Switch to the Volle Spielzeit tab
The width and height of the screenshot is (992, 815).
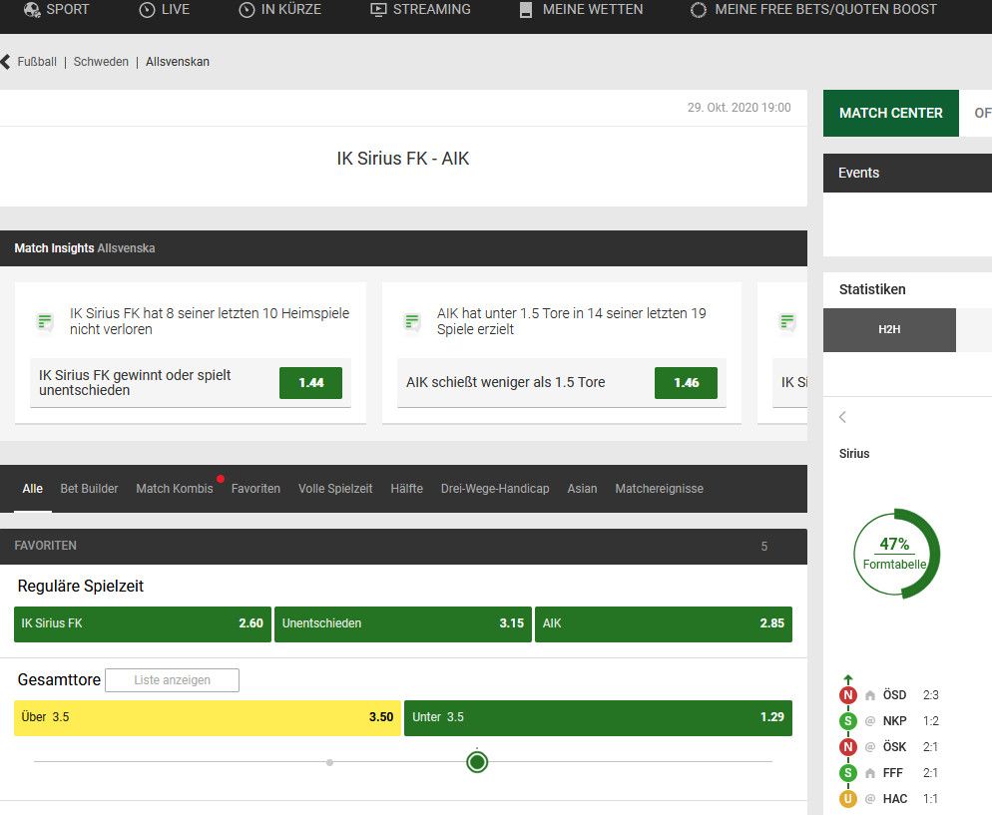335,489
